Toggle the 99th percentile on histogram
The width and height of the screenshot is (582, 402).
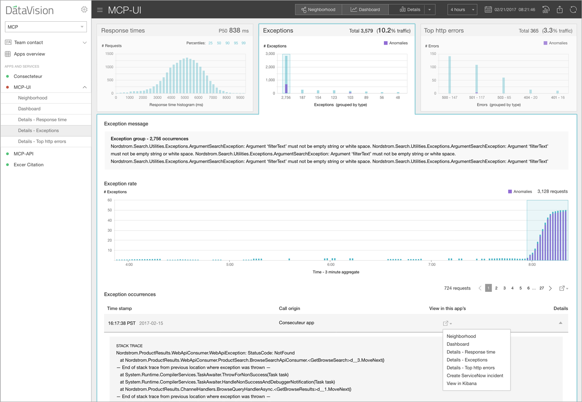243,43
